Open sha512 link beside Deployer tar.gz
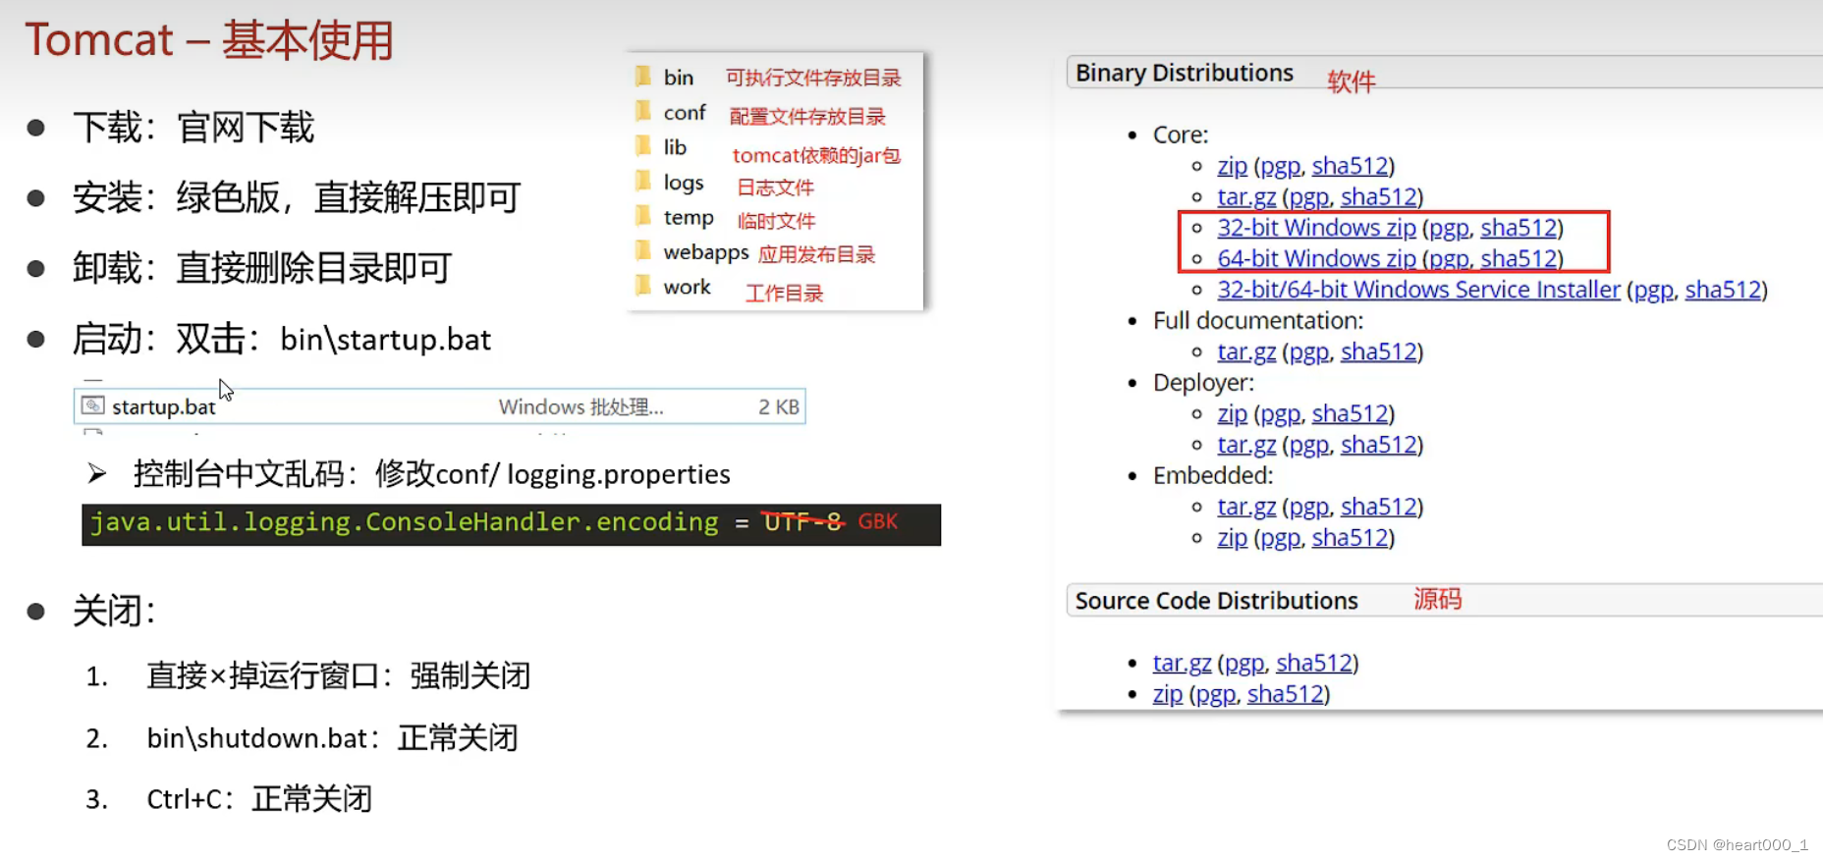 (1379, 445)
